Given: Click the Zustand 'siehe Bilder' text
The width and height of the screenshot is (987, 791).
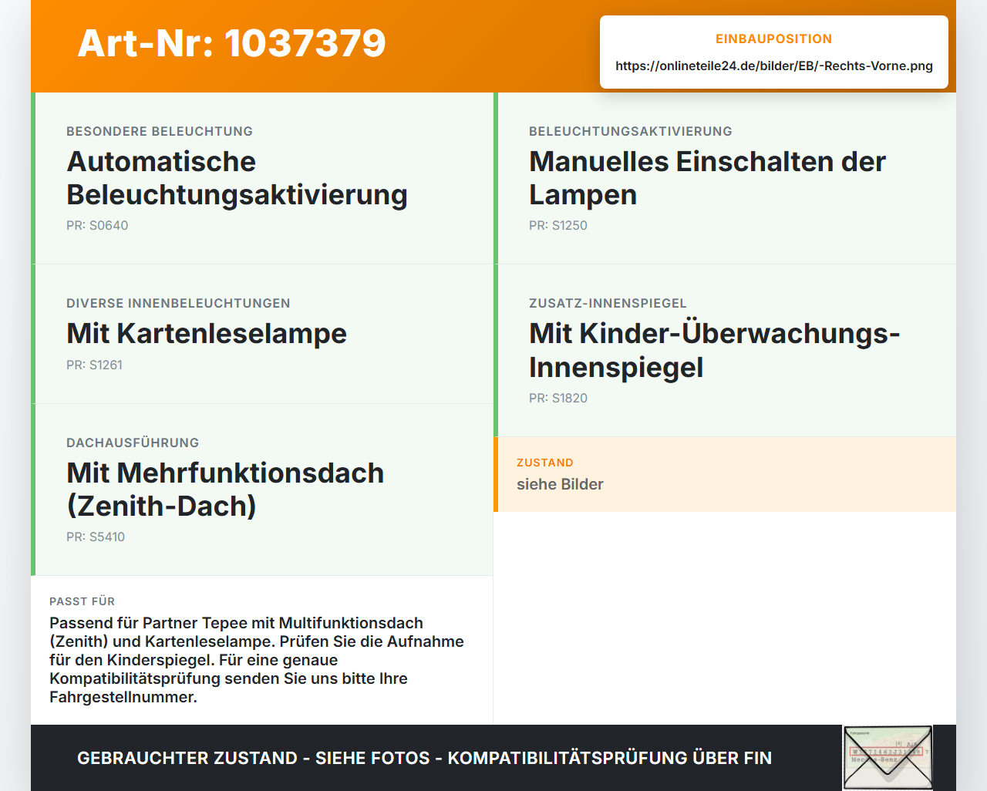Looking at the screenshot, I should tap(560, 485).
